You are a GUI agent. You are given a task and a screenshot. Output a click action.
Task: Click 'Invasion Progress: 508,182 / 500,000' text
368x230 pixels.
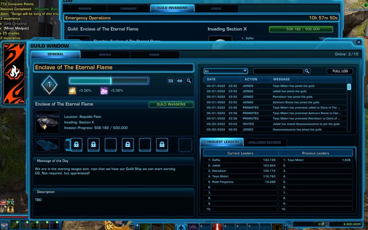pos(96,128)
